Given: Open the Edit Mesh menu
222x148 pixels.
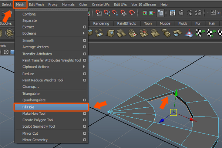Looking at the screenshot, I should [36, 4].
